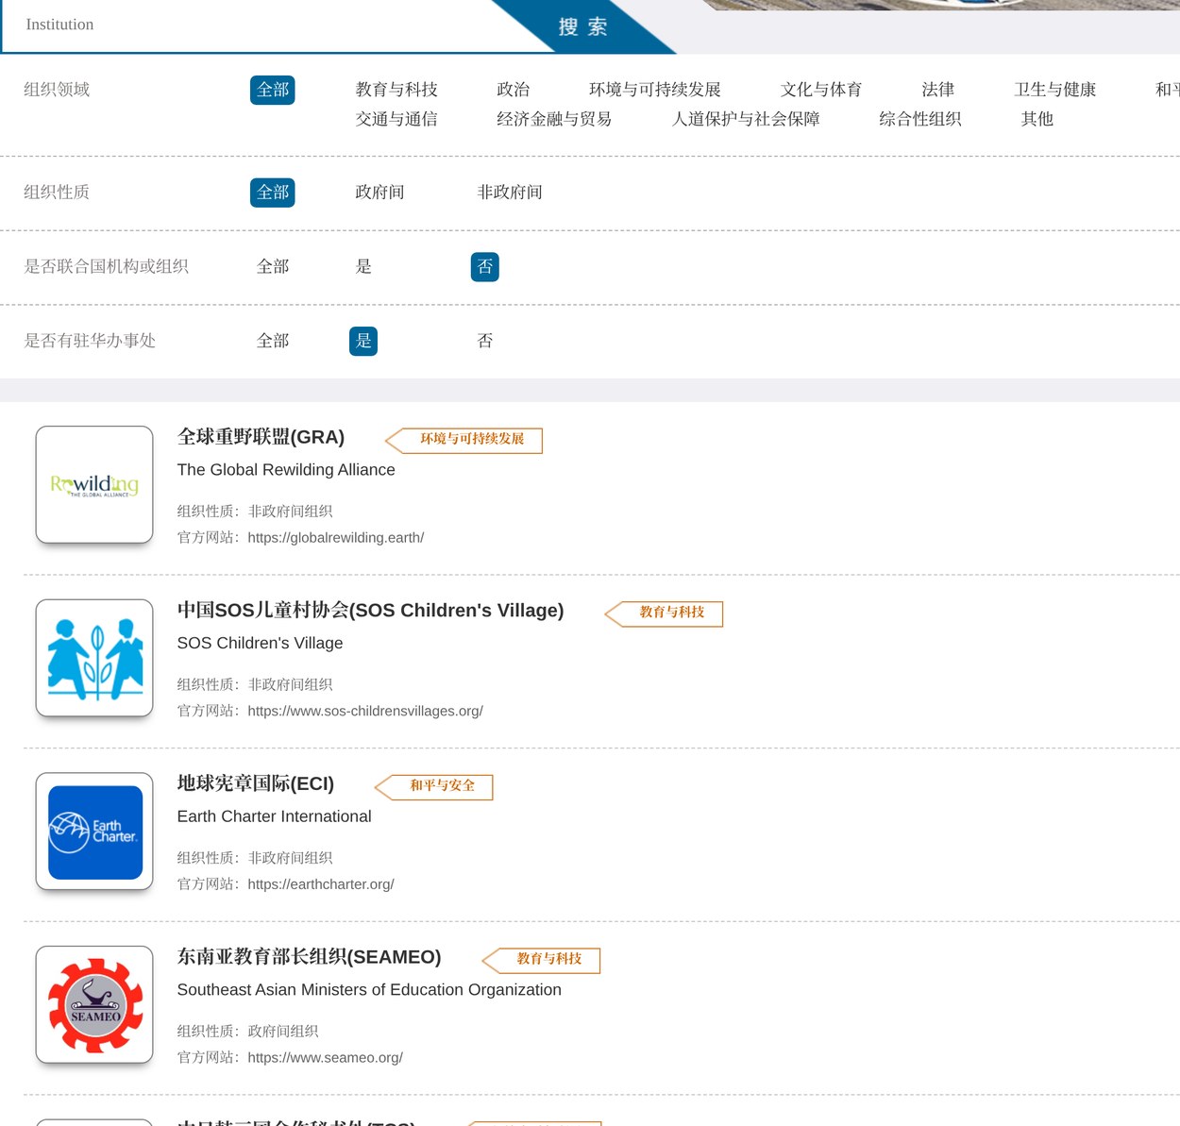Click the 搜索 search button

click(x=582, y=26)
